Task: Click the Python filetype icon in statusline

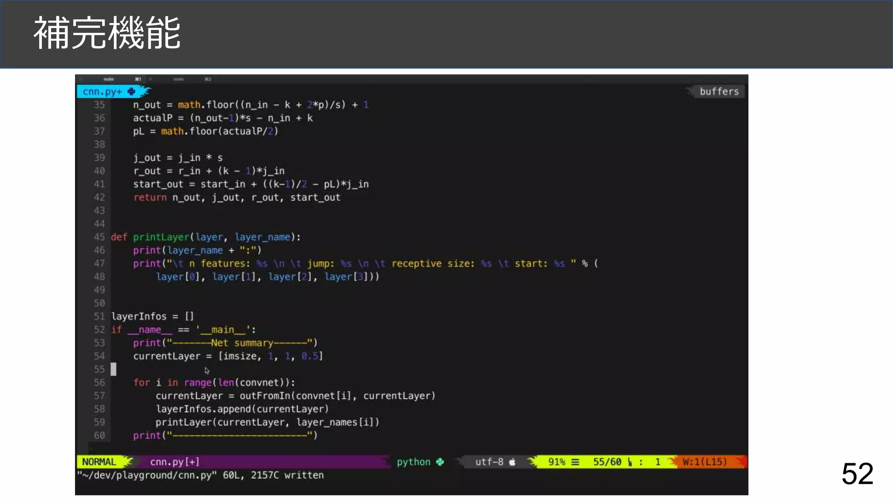Action: (440, 462)
